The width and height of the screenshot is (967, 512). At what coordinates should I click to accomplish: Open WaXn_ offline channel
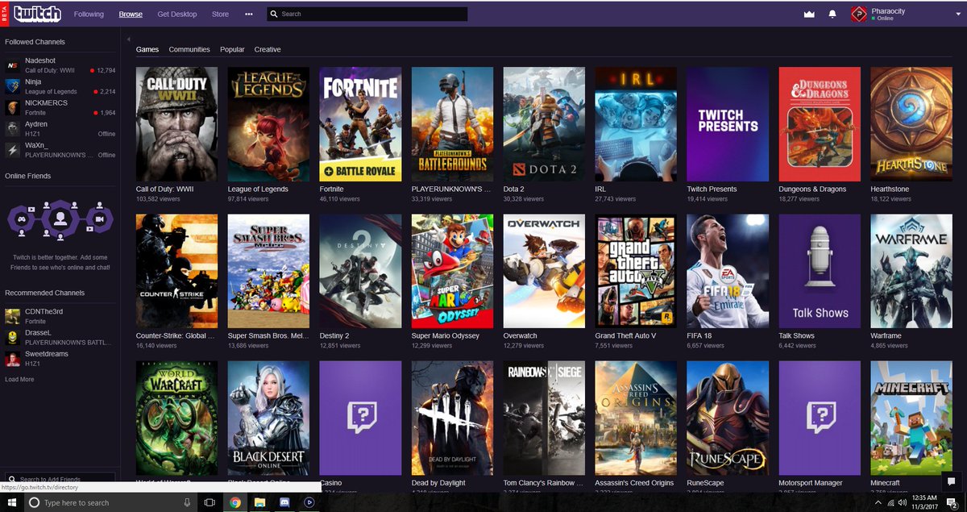tap(60, 149)
